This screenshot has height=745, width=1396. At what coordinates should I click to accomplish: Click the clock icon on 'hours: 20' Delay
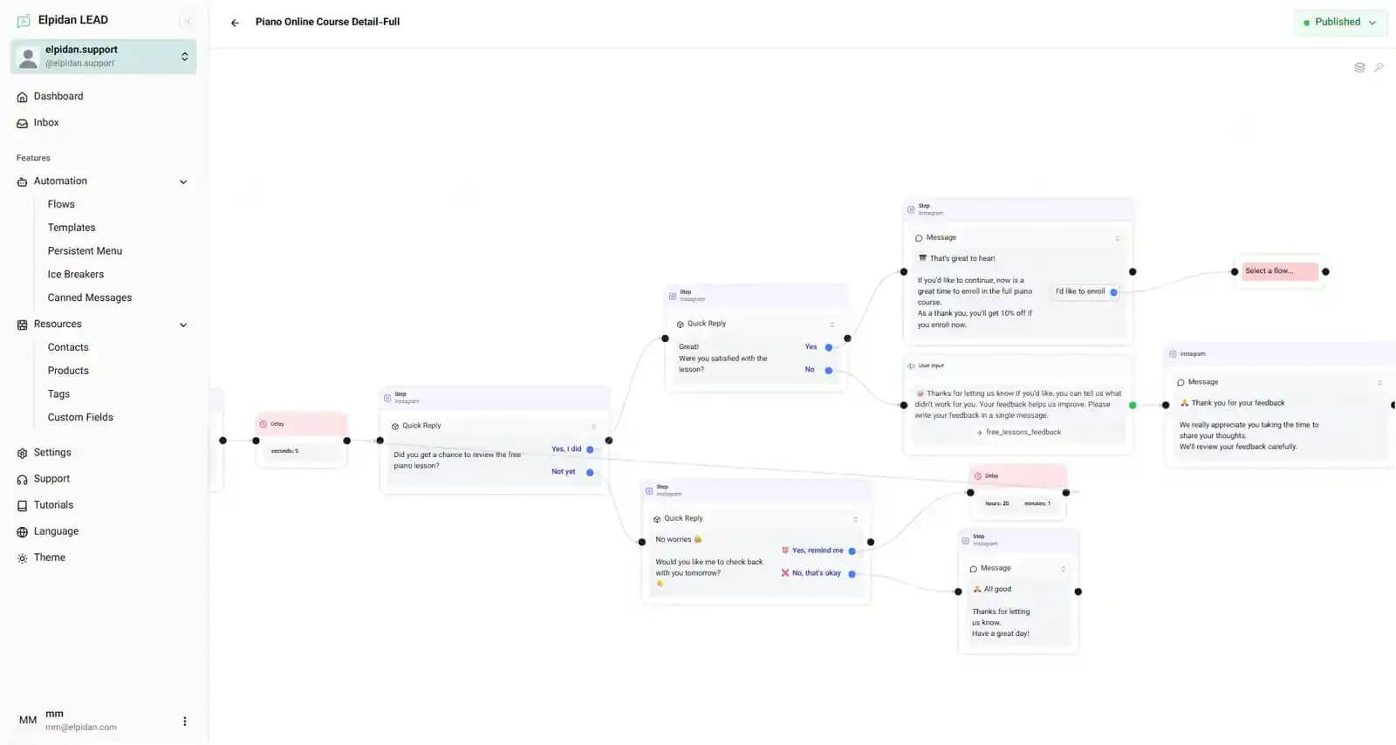[x=978, y=476]
